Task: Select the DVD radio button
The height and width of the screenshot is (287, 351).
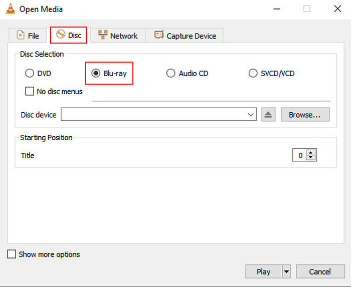Action: (30, 74)
